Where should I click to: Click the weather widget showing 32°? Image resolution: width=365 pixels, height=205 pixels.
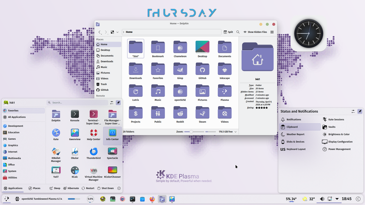309,199
